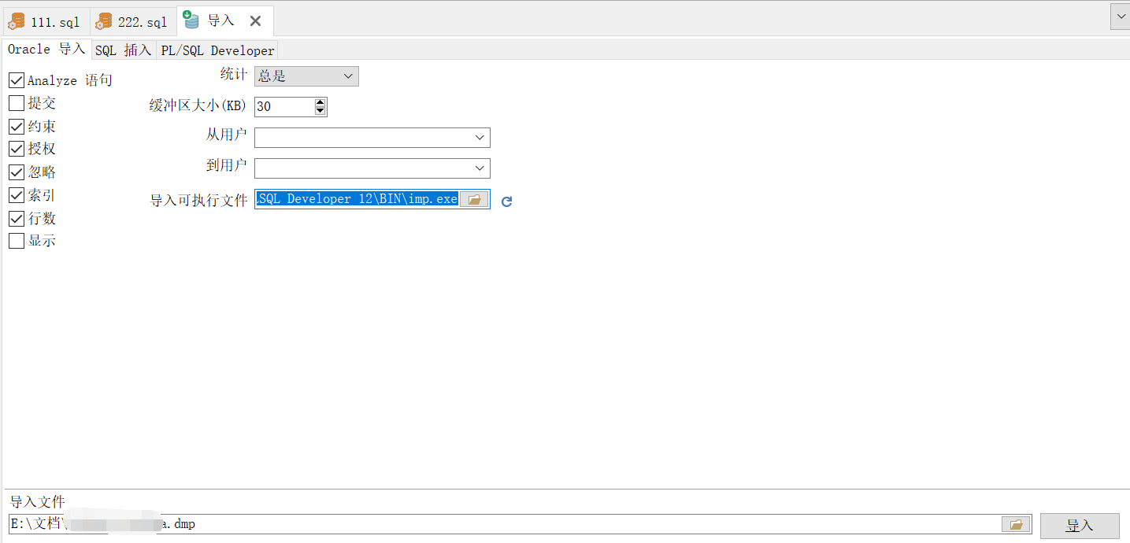1130x543 pixels.
Task: Click the 导入 button to start import
Action: [1080, 526]
